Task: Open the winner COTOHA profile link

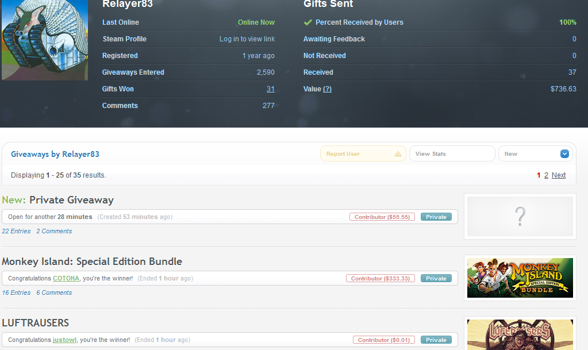Action: [x=66, y=278]
